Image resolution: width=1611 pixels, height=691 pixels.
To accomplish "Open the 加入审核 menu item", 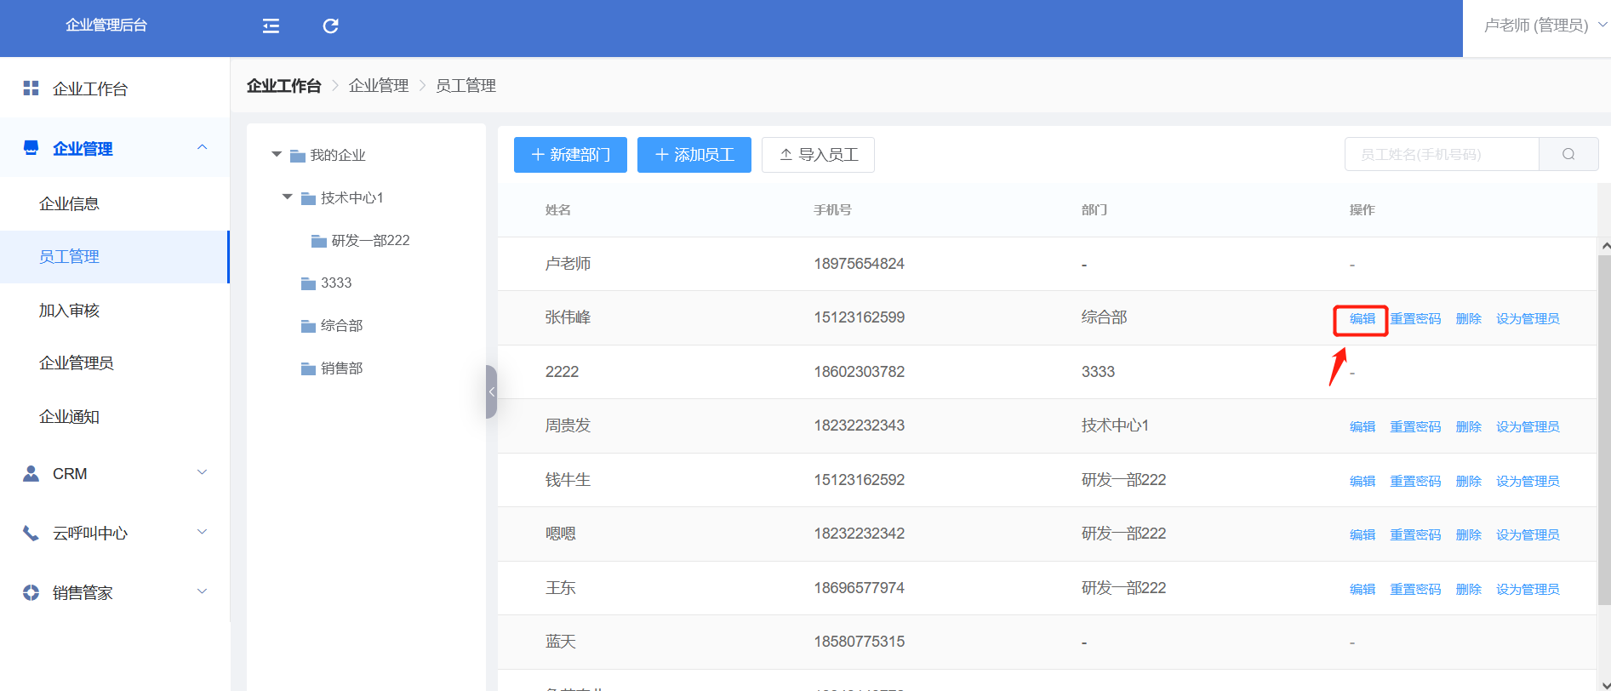I will [x=69, y=311].
